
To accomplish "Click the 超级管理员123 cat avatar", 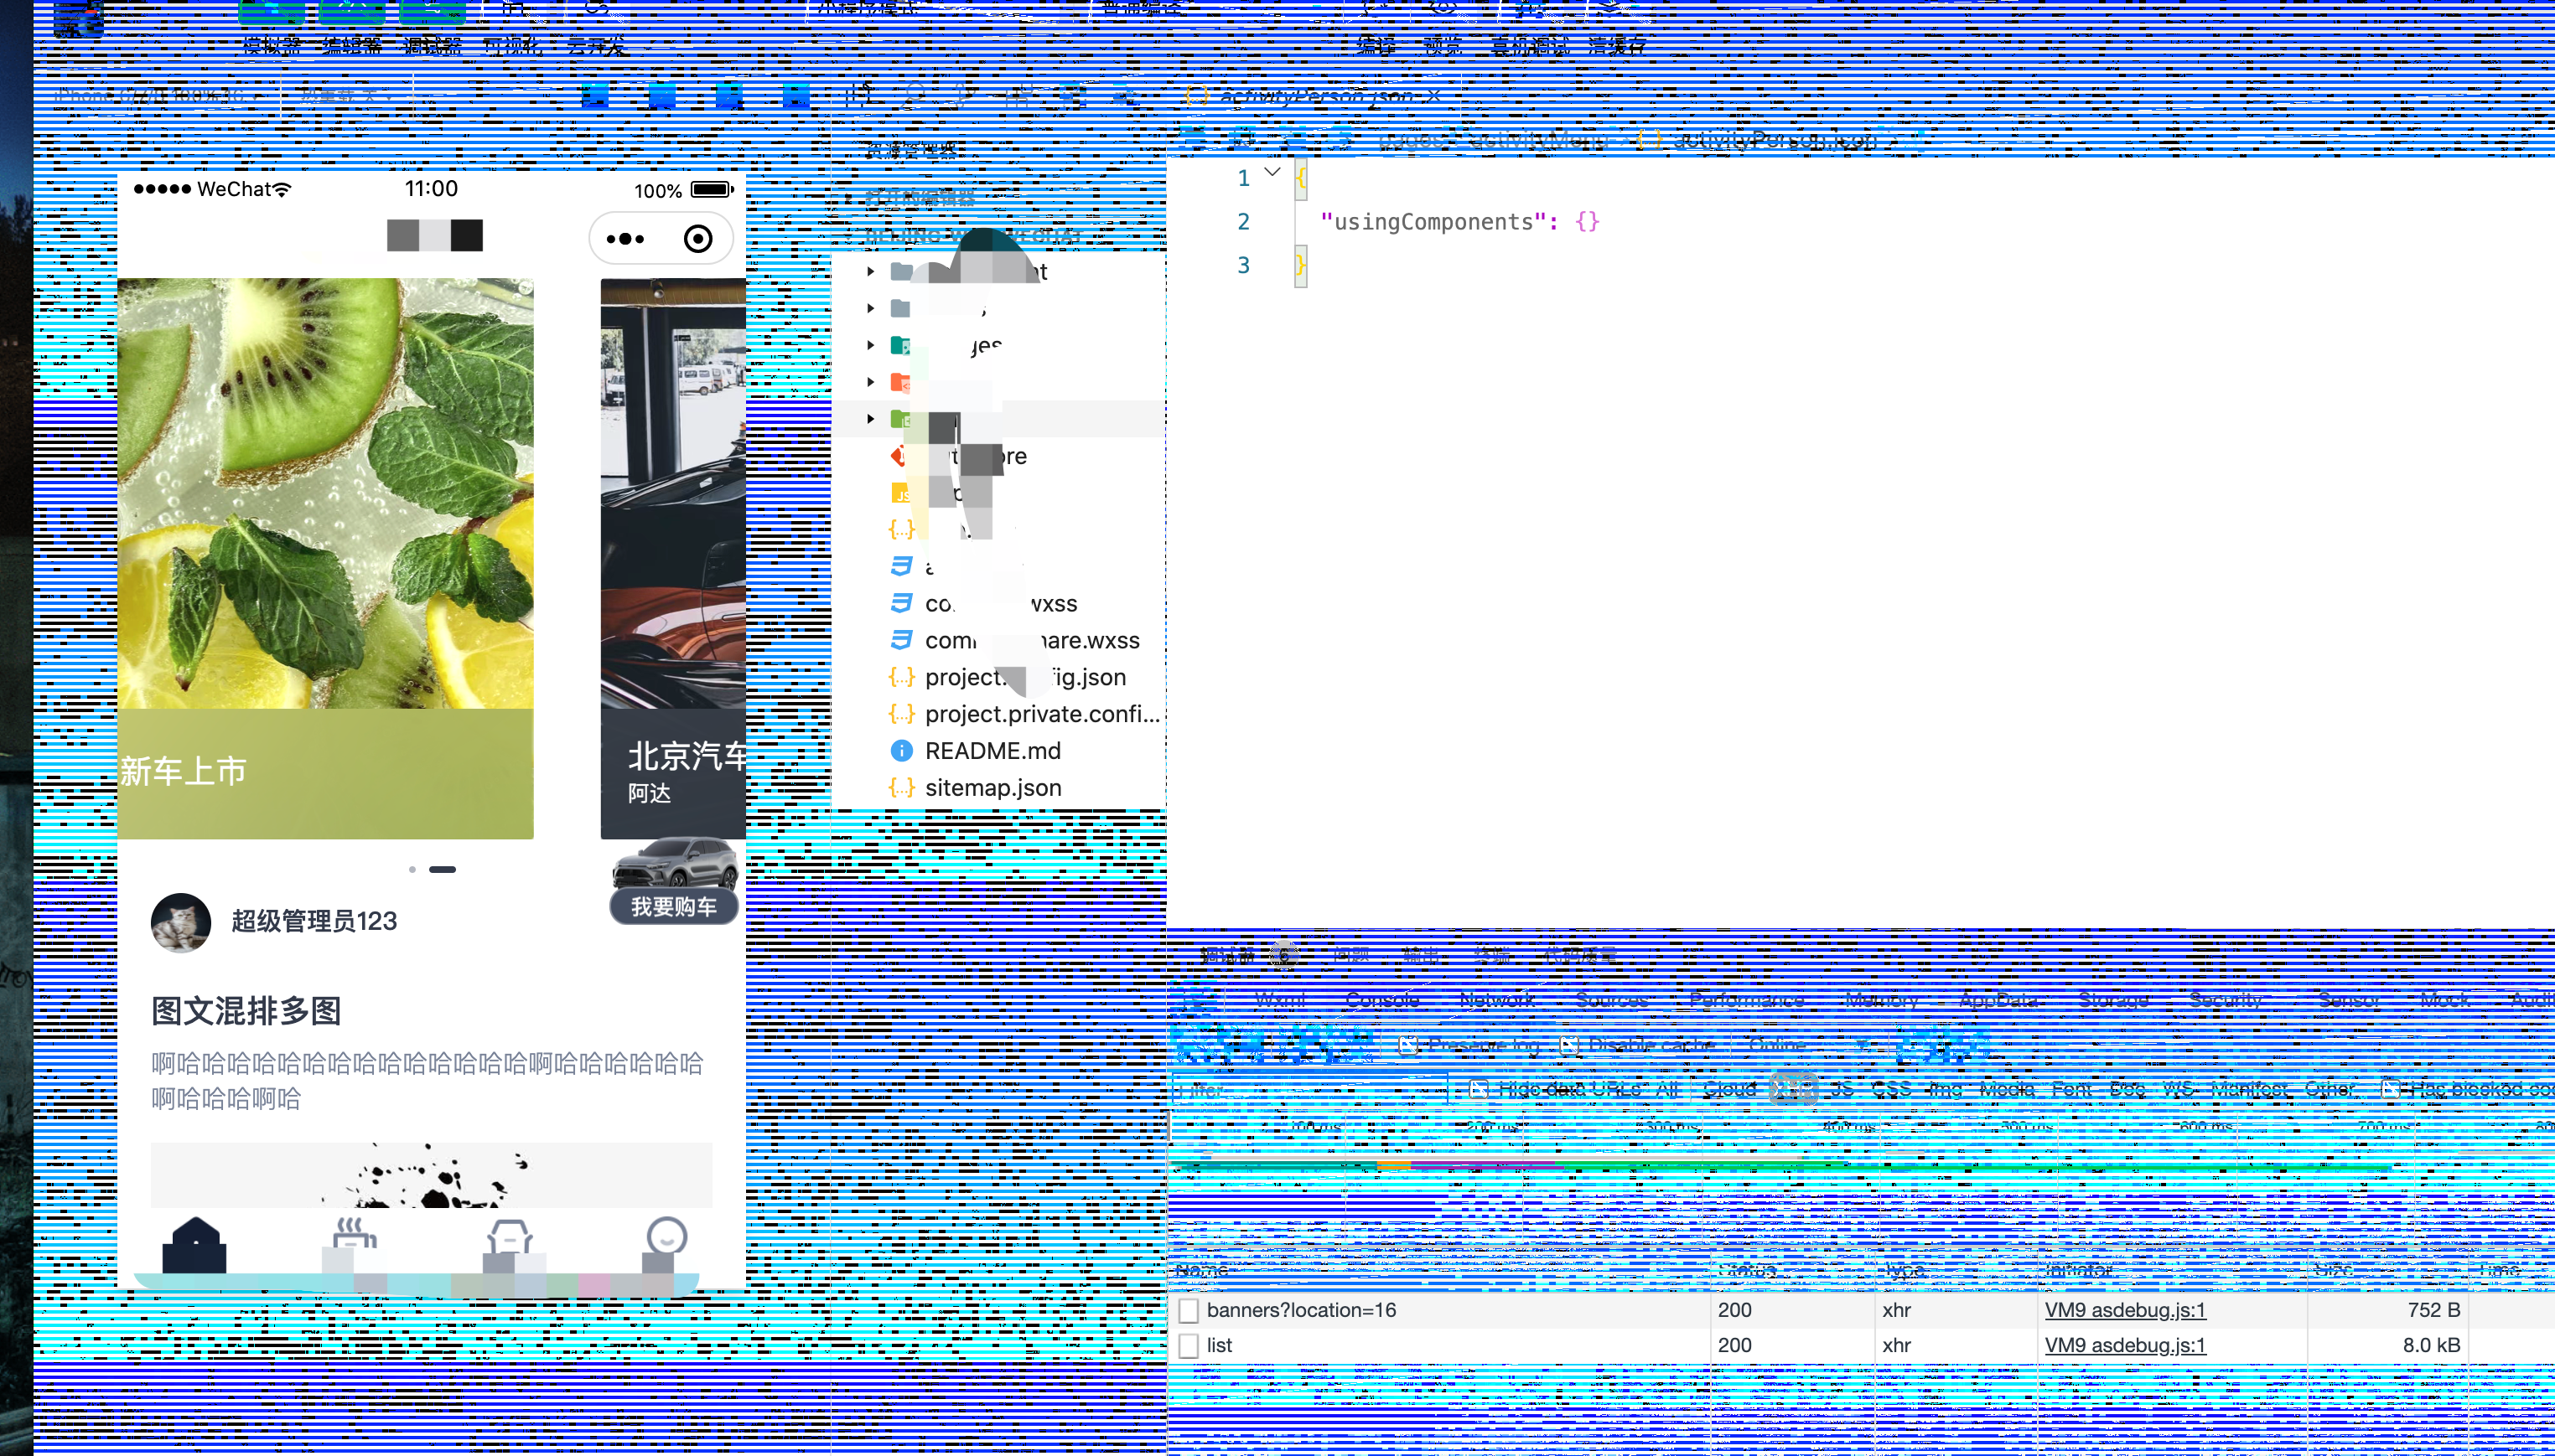I will click(180, 922).
